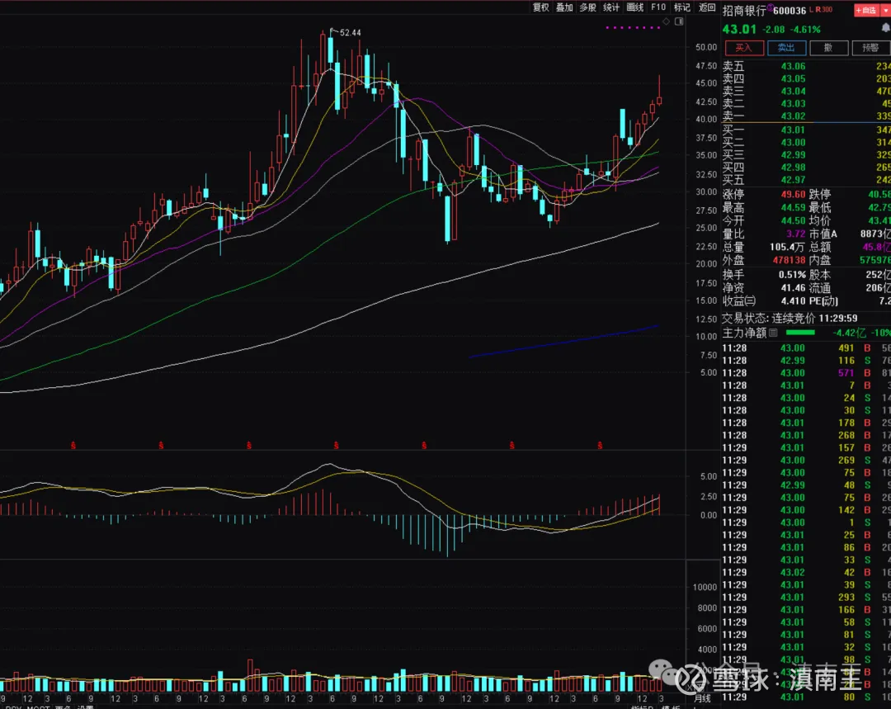Image resolution: width=891 pixels, height=709 pixels.
Task: Click the 11:29 trade row with volume 293
Action: 806,597
